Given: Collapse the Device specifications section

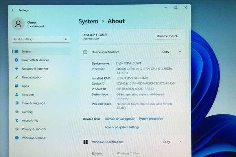Looking at the screenshot, I should click(180, 51).
